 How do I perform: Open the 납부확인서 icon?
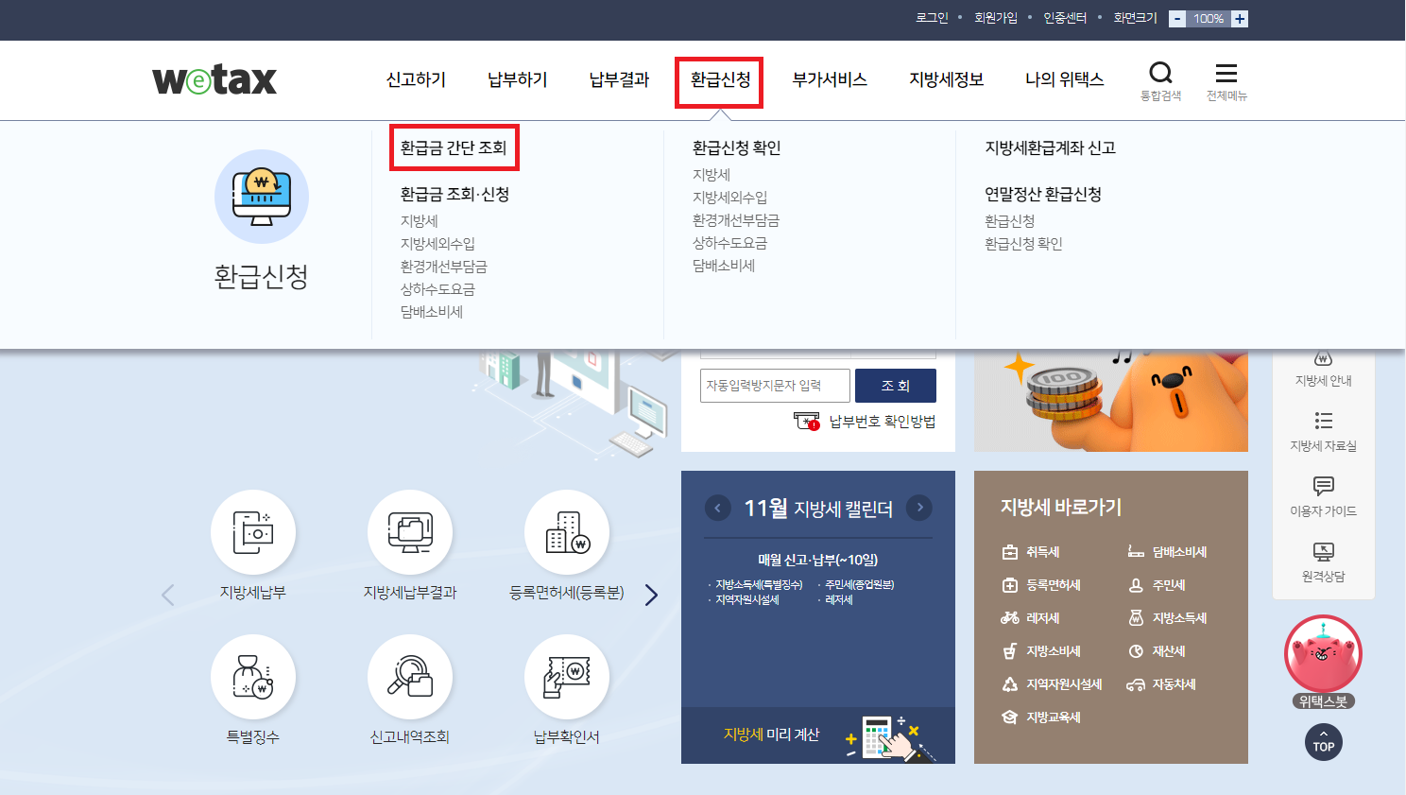pyautogui.click(x=567, y=677)
